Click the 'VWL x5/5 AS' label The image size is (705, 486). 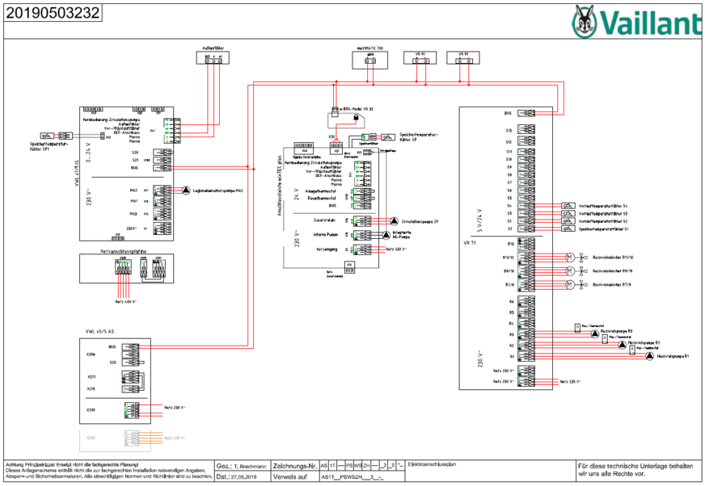click(x=99, y=332)
